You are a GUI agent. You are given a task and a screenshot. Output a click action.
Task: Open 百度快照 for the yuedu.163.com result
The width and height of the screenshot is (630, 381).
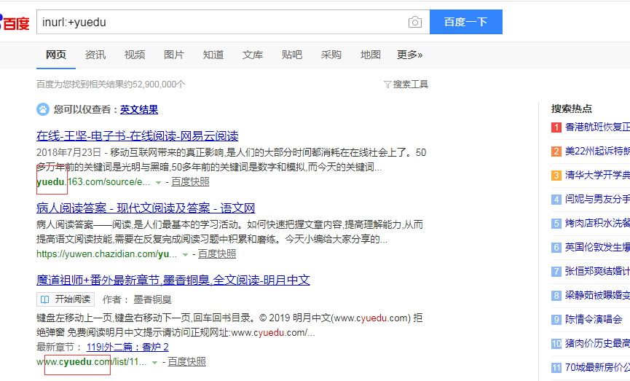[190, 182]
